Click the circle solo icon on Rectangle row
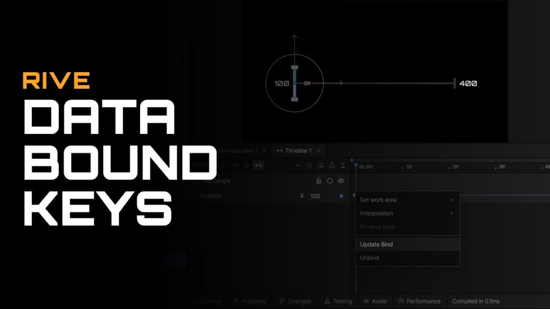The height and width of the screenshot is (309, 550). pyautogui.click(x=330, y=181)
